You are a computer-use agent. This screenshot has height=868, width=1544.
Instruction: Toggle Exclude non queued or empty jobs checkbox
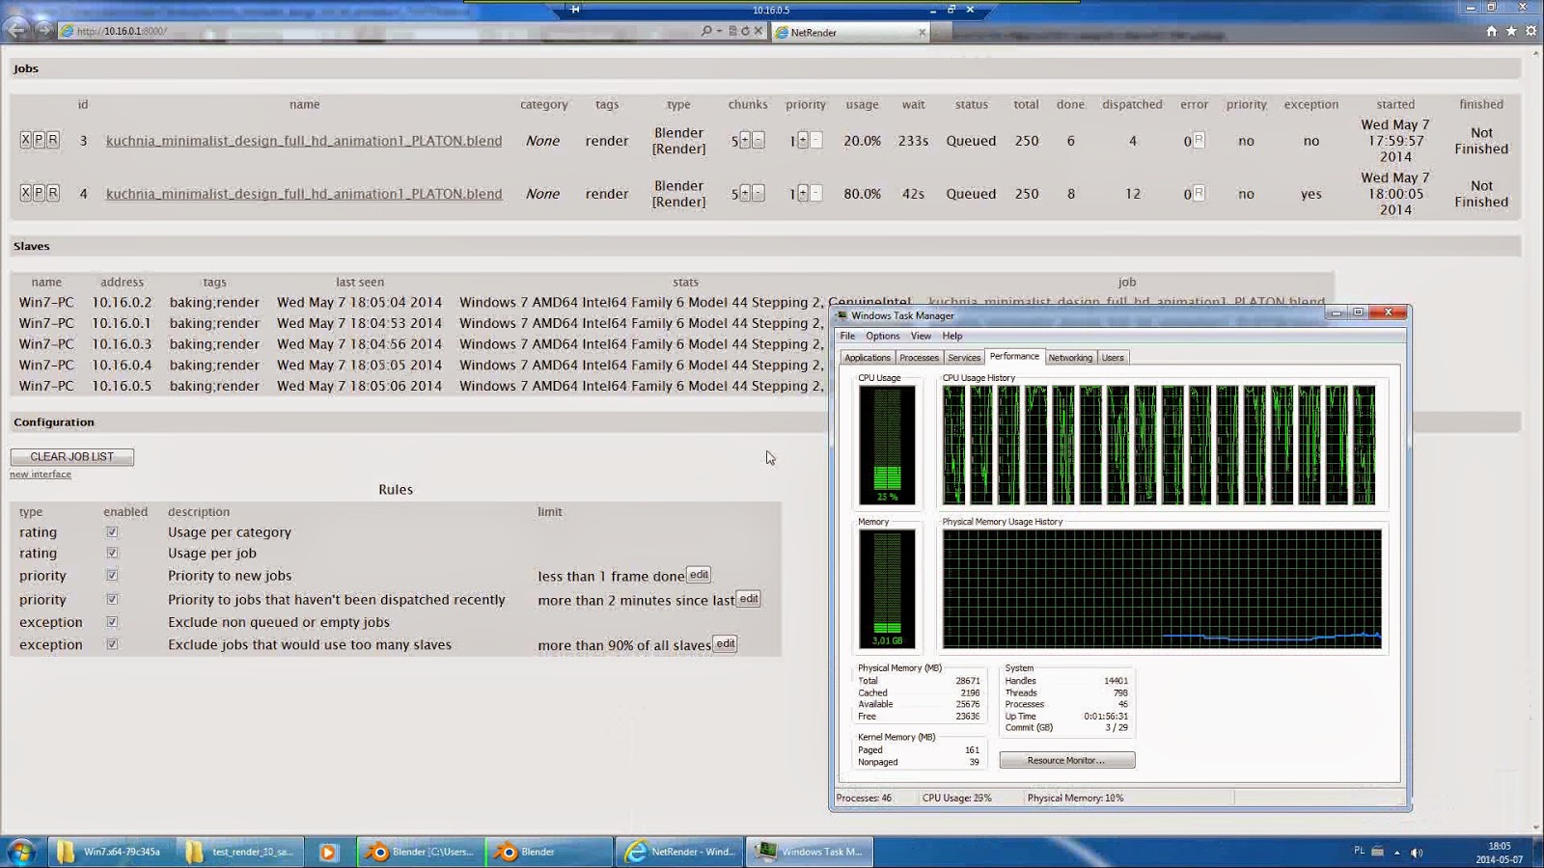pyautogui.click(x=112, y=622)
